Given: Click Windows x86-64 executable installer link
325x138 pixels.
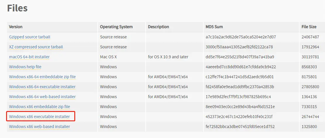Looking at the screenshot, I should [x=42, y=87].
